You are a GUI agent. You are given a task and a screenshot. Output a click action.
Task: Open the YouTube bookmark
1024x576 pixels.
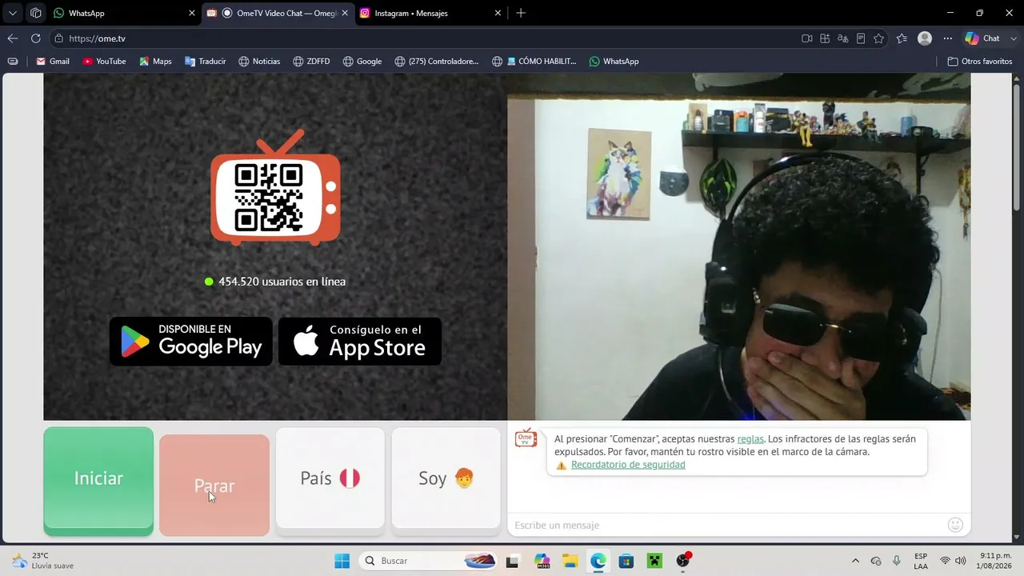pyautogui.click(x=104, y=61)
